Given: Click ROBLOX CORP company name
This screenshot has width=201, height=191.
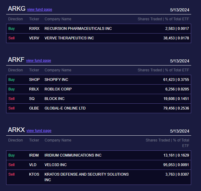Looking at the screenshot, I should point(58,89).
